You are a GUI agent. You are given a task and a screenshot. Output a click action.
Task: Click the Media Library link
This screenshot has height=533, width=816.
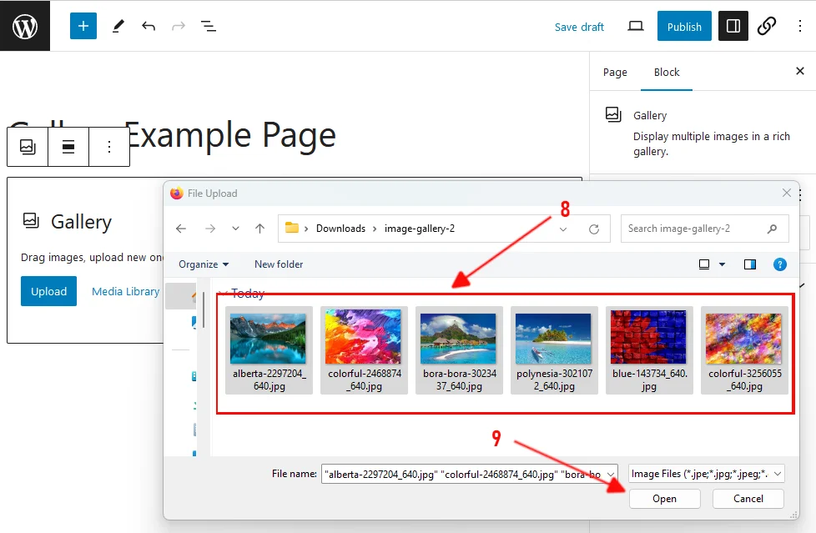tap(125, 291)
